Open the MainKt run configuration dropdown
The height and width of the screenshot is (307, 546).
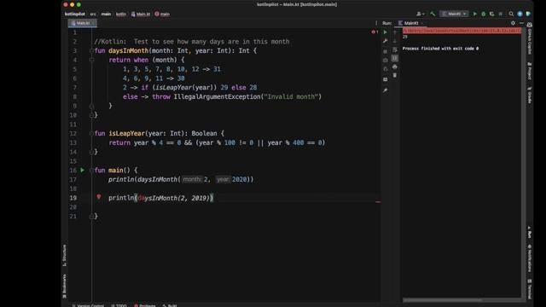click(454, 14)
